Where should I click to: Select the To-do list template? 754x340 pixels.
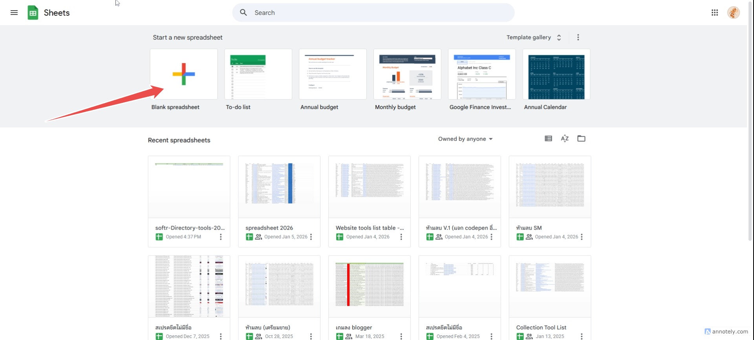(258, 74)
